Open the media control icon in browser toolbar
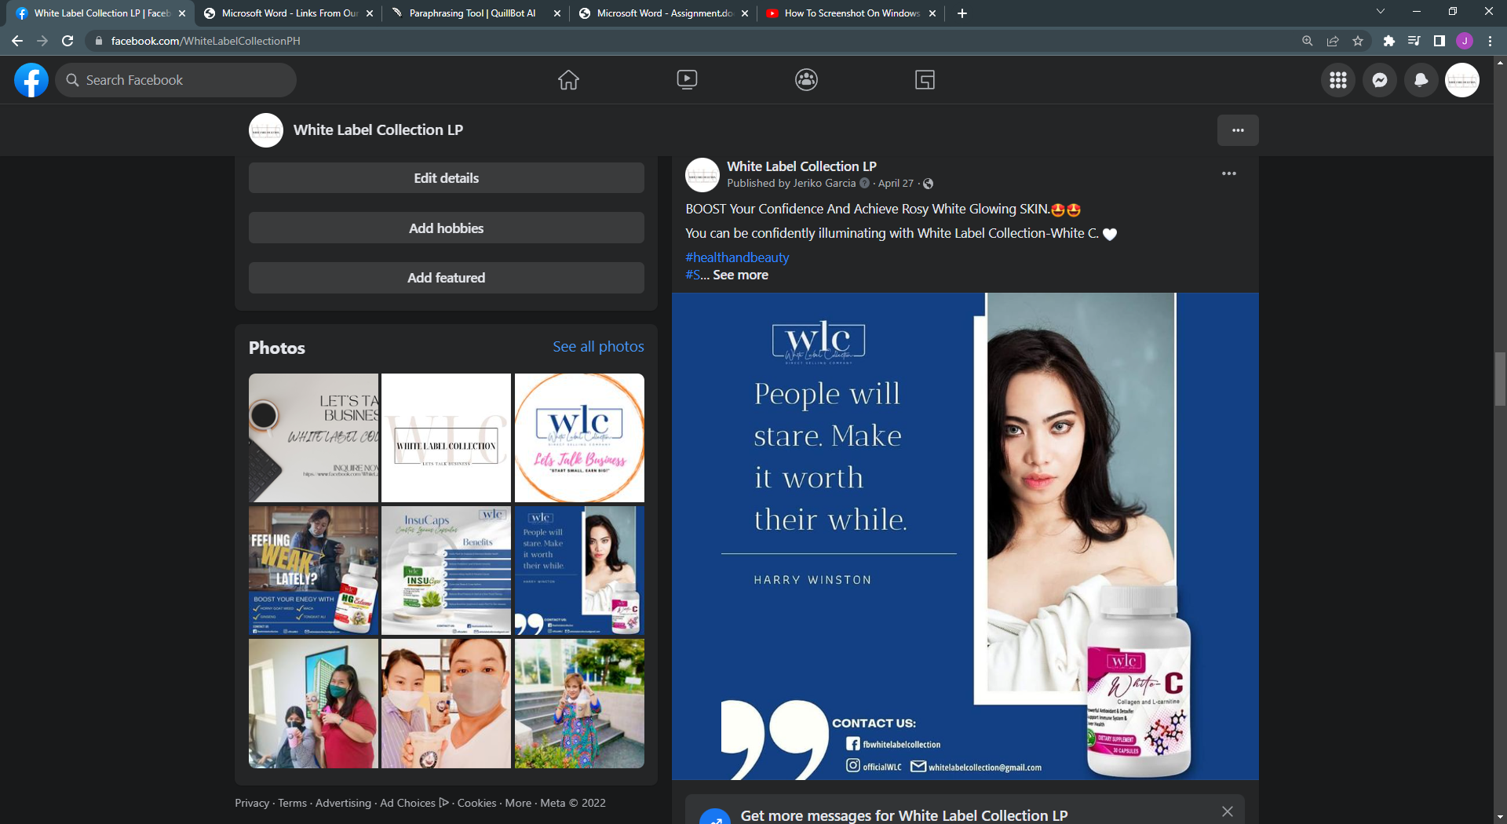 pos(1414,41)
